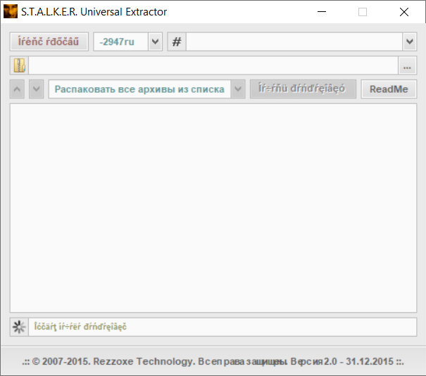This screenshot has width=426, height=376.
Task: Click the down arrow list button
Action: [37, 89]
